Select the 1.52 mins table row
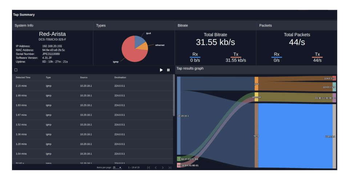The image size is (349, 180). click(91, 124)
